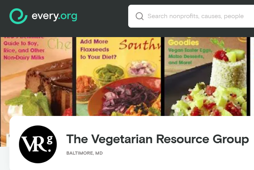Click the partially visible cover at right edge
This screenshot has width=254, height=170.
pyautogui.click(x=252, y=77)
